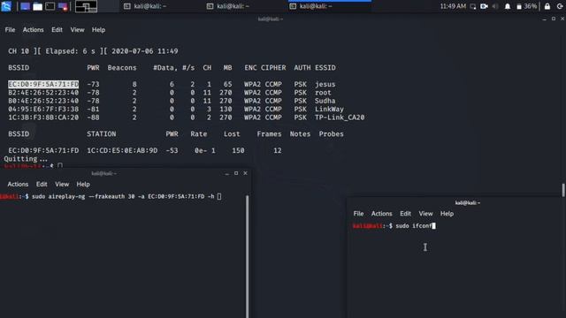Click the bottom-left terminal's scrollbar
Screen dimensions: 566x318
[x=248, y=256]
